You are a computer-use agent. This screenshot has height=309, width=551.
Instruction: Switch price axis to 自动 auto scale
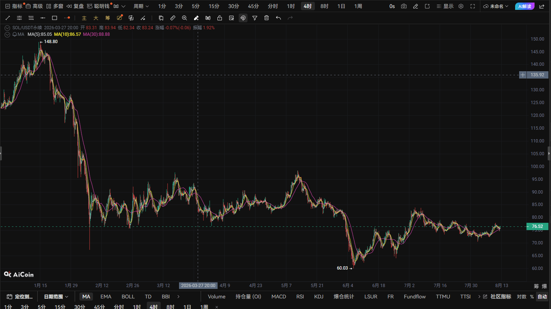tap(542, 297)
